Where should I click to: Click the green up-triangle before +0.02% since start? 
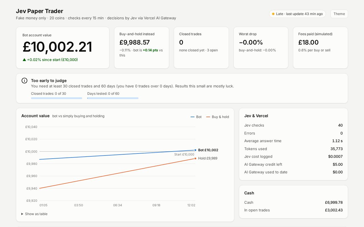(x=24, y=60)
